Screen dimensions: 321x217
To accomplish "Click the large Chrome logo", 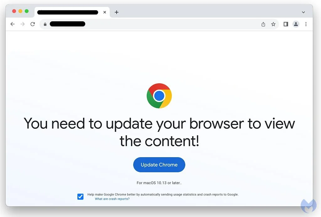I will pos(159,96).
